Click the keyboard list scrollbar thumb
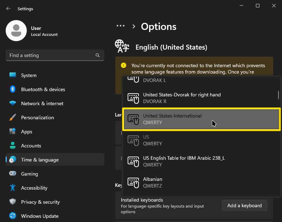 (278, 95)
